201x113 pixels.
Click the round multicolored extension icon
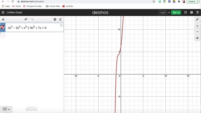[165, 2]
